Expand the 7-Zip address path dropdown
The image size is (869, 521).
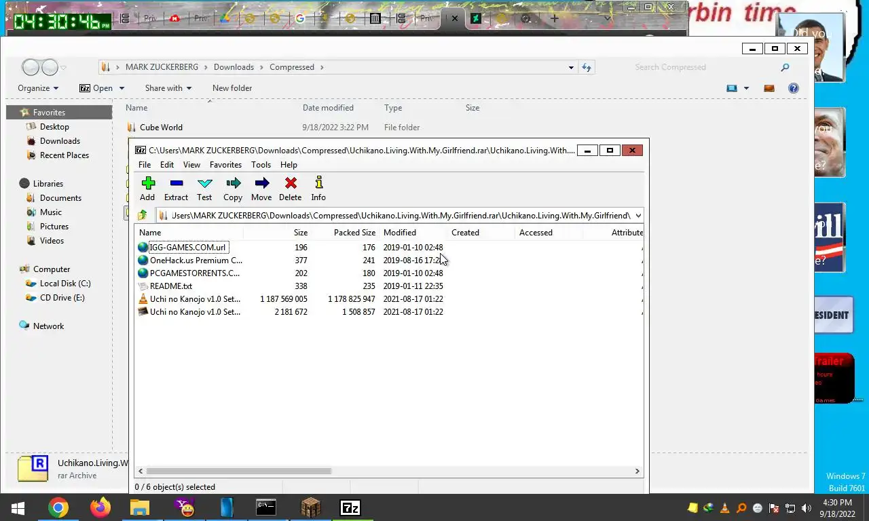(x=637, y=216)
